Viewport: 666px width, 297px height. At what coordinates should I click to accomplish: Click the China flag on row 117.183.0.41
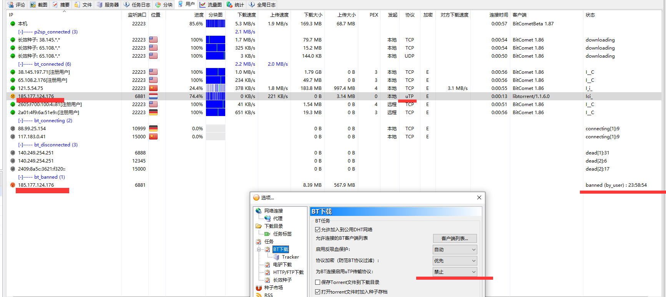pos(153,137)
